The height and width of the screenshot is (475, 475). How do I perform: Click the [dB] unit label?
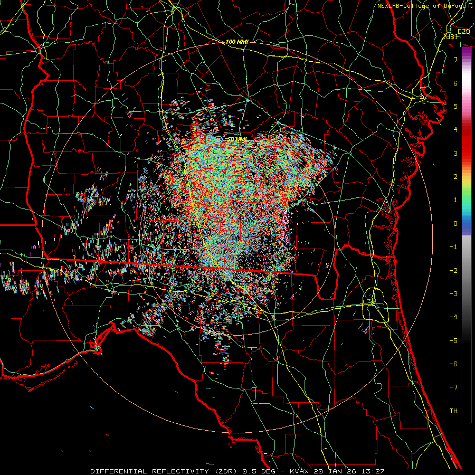click(x=450, y=36)
